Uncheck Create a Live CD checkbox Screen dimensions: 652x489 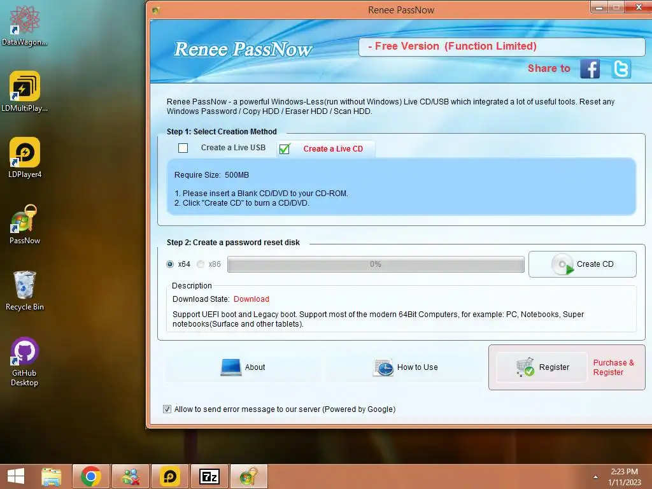pyautogui.click(x=285, y=148)
